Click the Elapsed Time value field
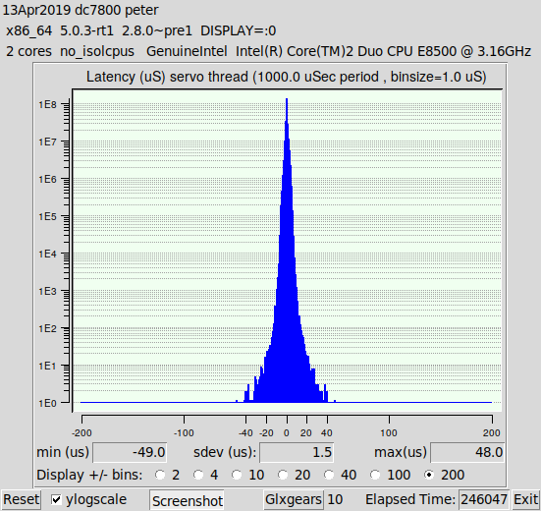 484,499
